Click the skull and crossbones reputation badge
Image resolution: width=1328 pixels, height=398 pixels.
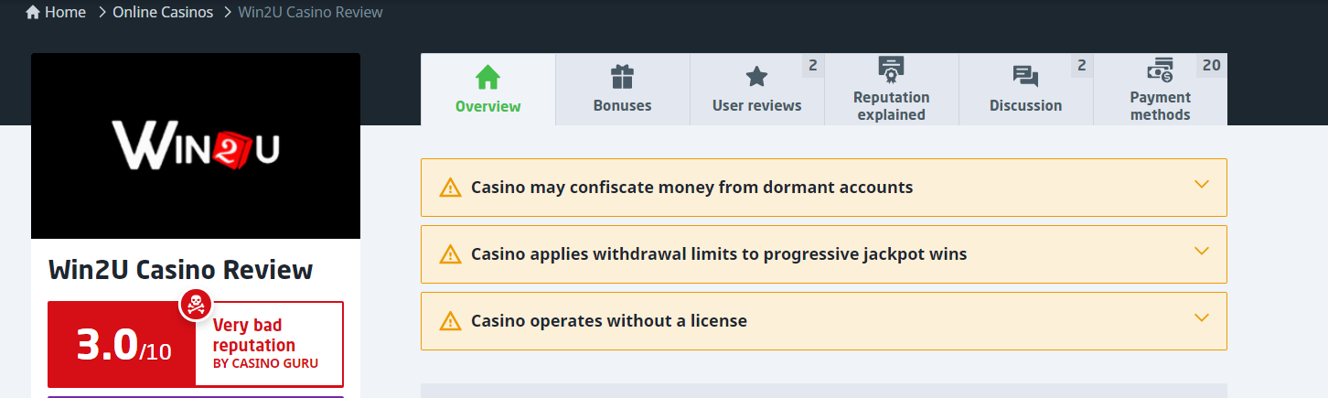tap(196, 305)
